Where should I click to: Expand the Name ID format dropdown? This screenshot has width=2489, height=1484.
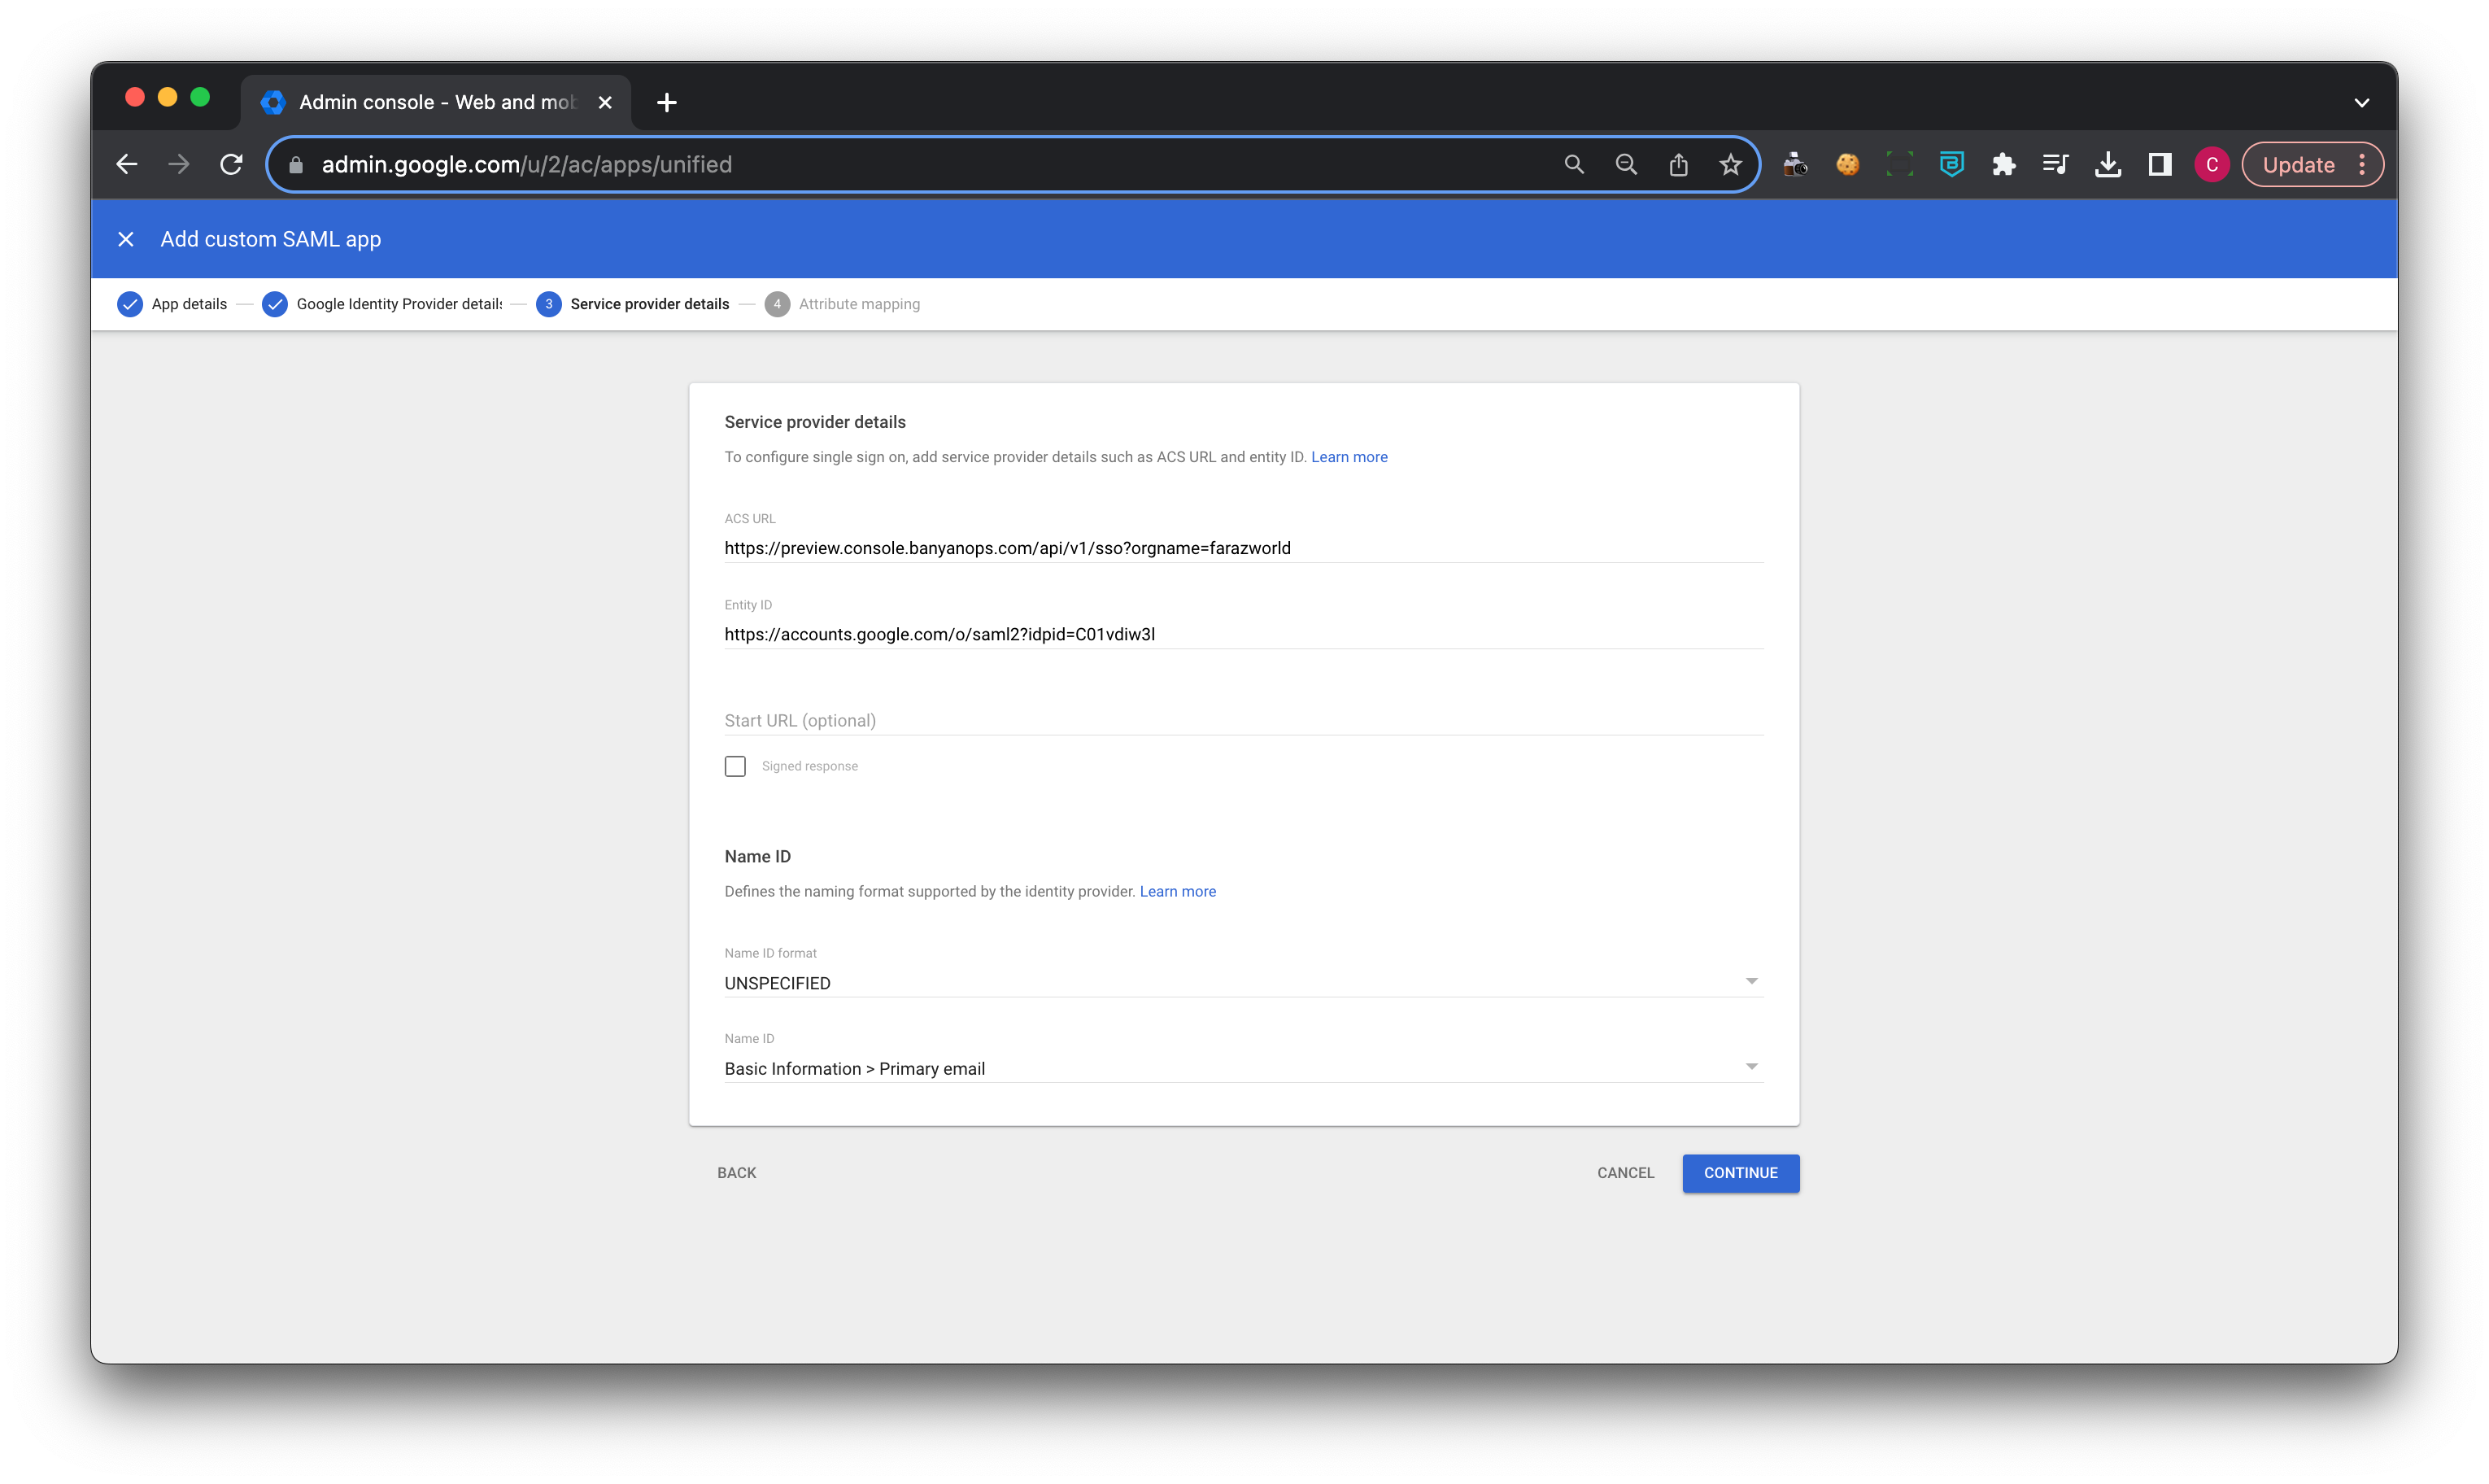(1243, 982)
